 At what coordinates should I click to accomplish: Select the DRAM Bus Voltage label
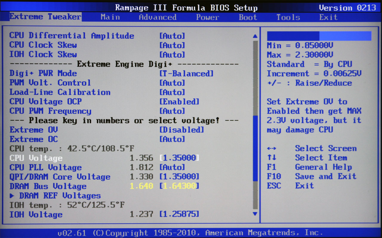point(48,186)
